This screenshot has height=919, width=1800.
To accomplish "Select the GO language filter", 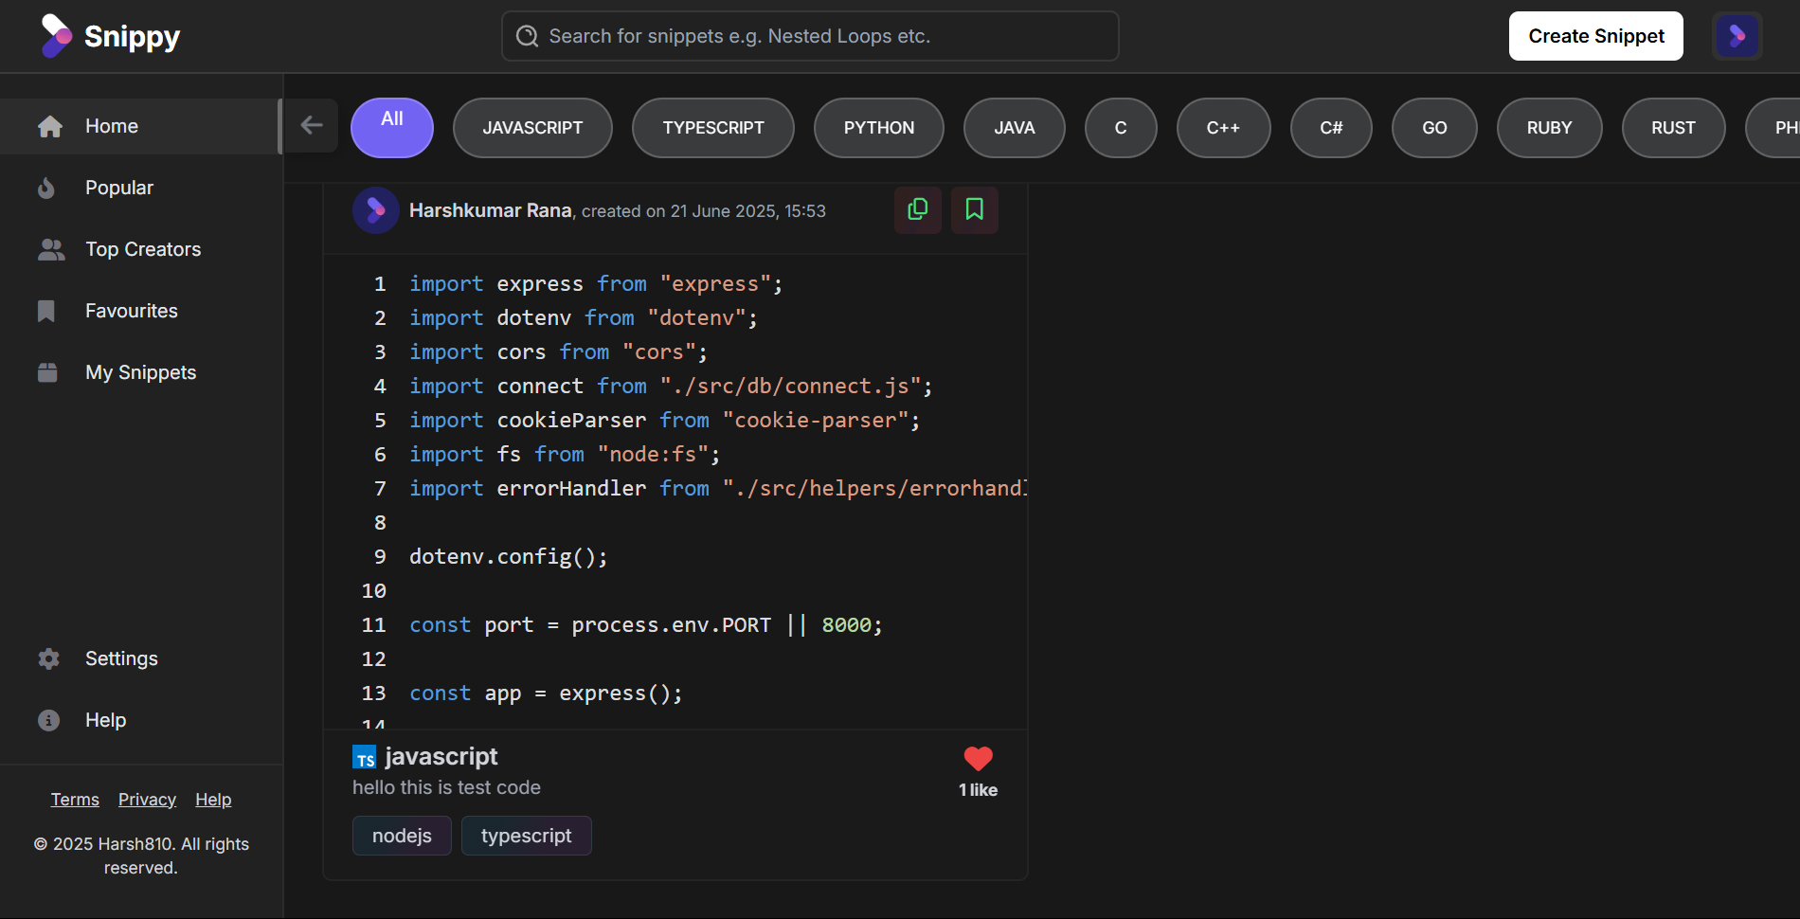I will coord(1434,128).
